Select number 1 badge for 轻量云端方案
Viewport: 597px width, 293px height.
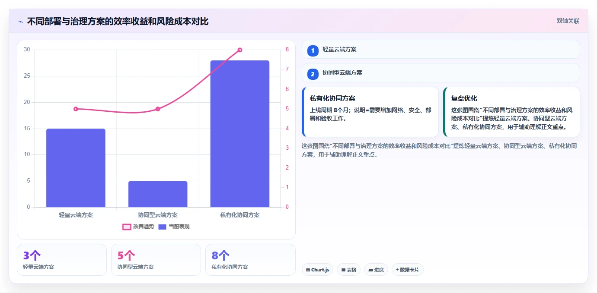[313, 51]
